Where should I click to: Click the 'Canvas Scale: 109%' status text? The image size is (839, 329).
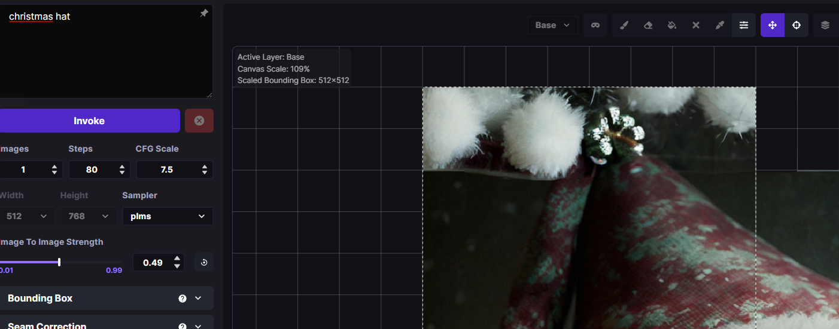(273, 69)
